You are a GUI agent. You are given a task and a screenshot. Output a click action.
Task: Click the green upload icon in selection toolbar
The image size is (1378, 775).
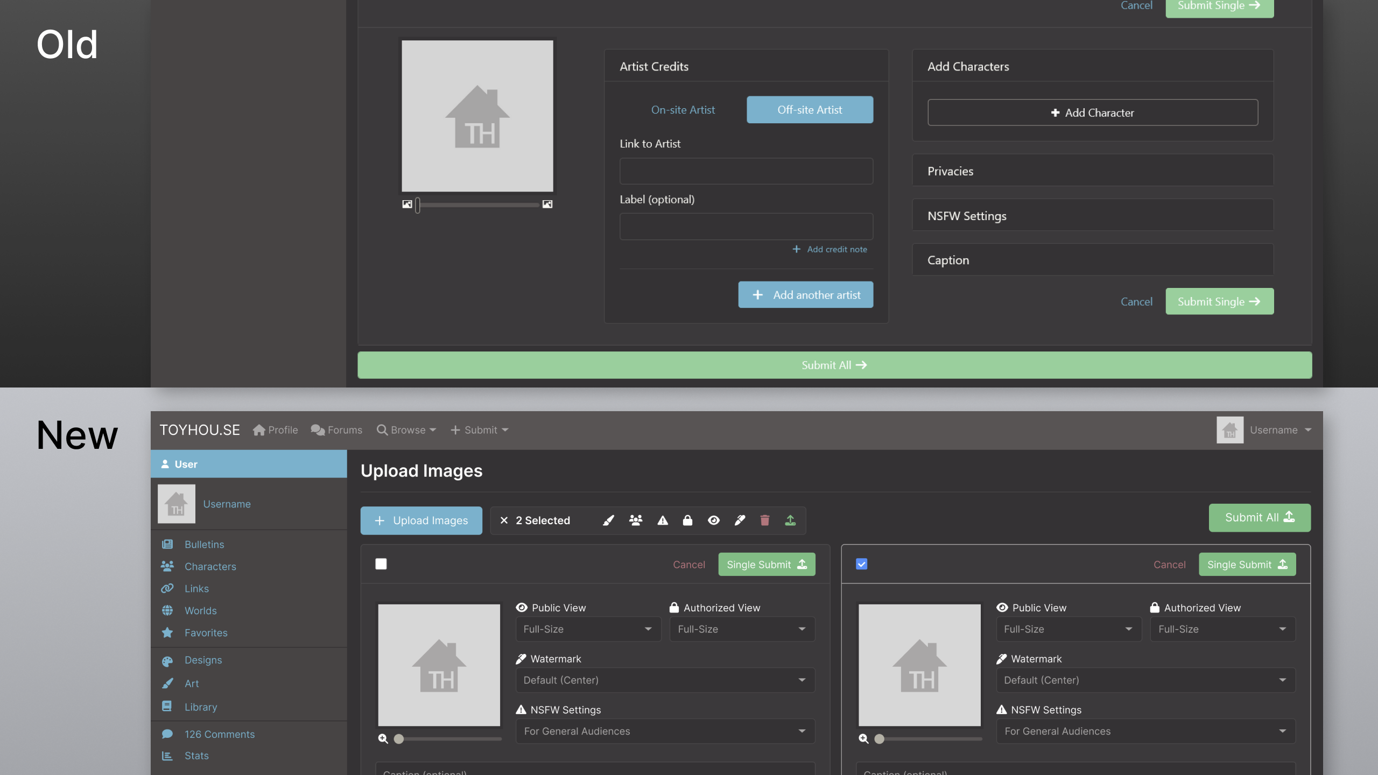790,520
